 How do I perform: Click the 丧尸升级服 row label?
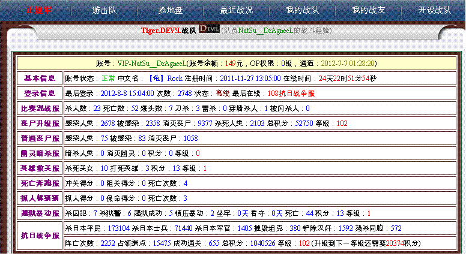(x=40, y=123)
